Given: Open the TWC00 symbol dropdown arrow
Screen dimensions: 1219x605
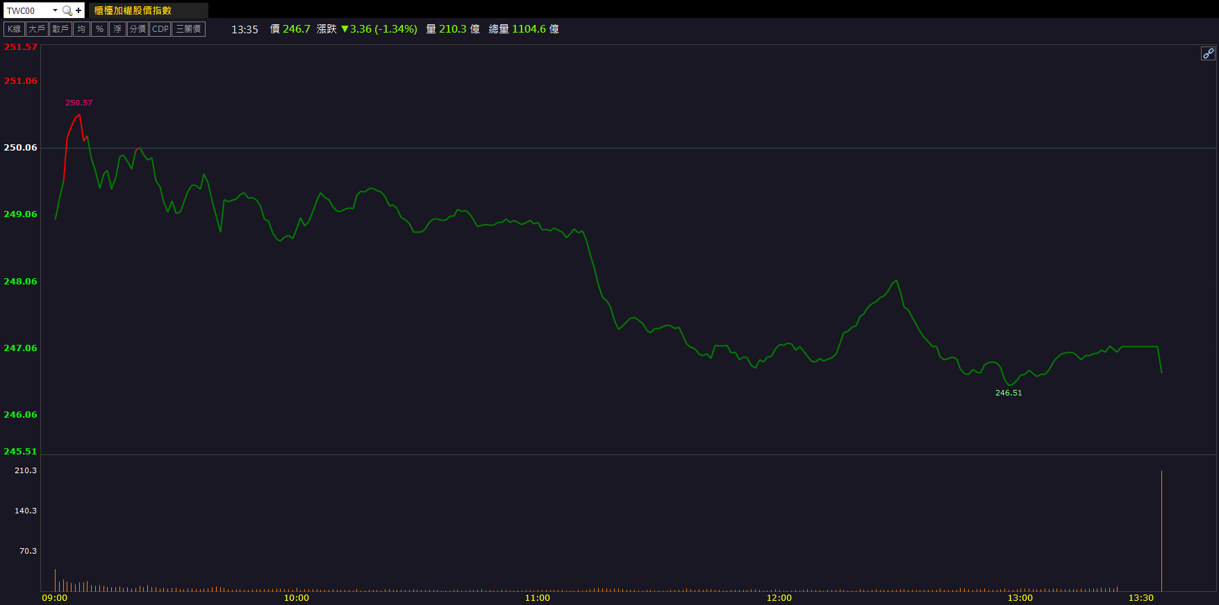Looking at the screenshot, I should pyautogui.click(x=55, y=10).
